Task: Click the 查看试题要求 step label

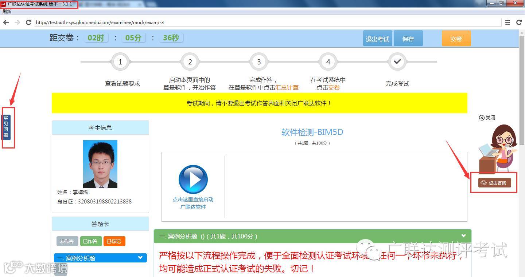Action: pyautogui.click(x=122, y=84)
